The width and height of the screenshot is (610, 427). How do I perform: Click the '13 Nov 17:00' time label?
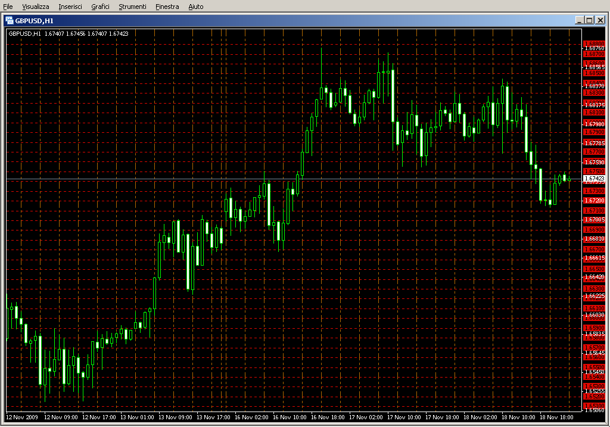point(213,417)
